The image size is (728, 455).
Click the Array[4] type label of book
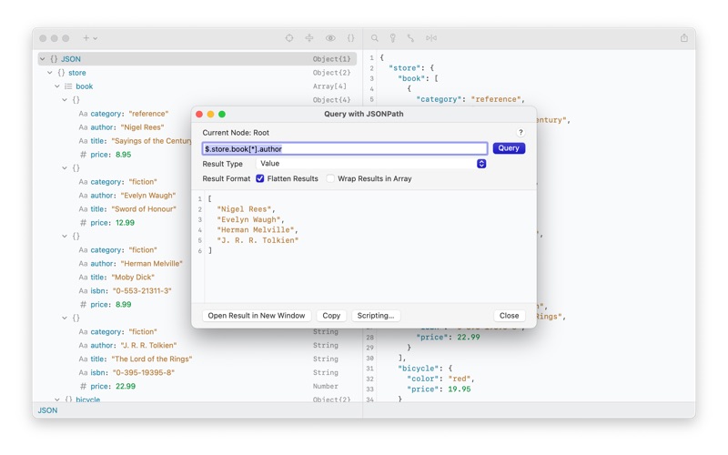329,86
